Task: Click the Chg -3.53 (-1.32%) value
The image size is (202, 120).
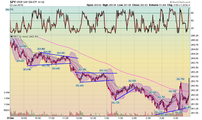Action: (x=177, y=5)
